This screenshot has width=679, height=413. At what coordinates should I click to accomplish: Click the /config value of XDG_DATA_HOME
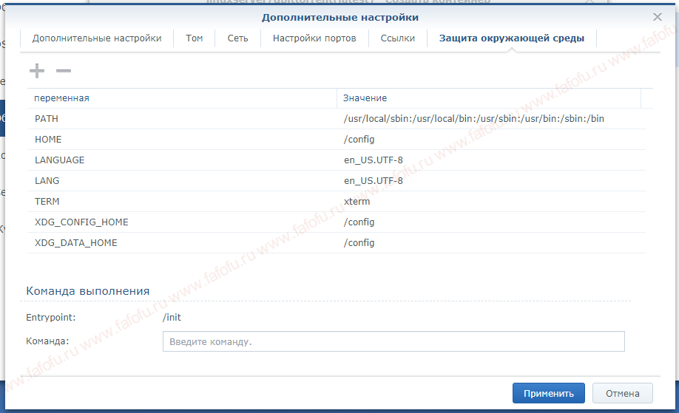359,243
